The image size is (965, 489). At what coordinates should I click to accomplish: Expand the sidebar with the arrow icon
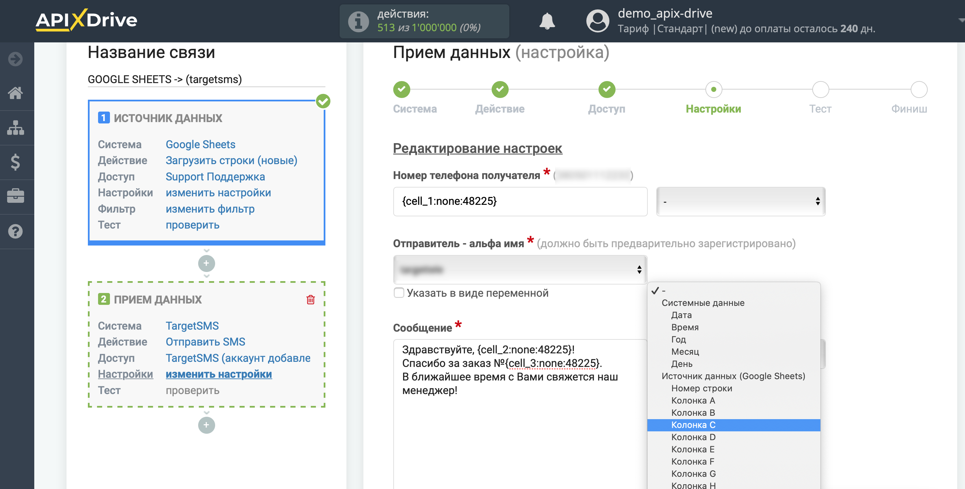[15, 59]
